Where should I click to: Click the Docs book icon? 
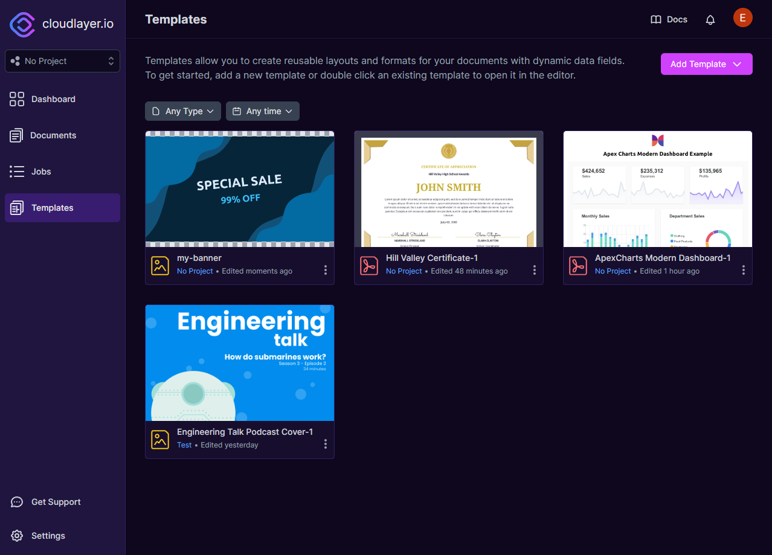[x=656, y=19]
